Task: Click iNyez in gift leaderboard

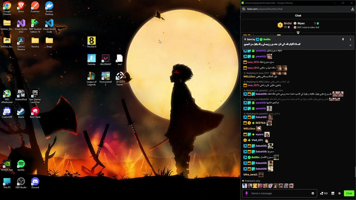Action: click(301, 23)
